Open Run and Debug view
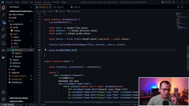189x106 pixels. (x=3, y=29)
